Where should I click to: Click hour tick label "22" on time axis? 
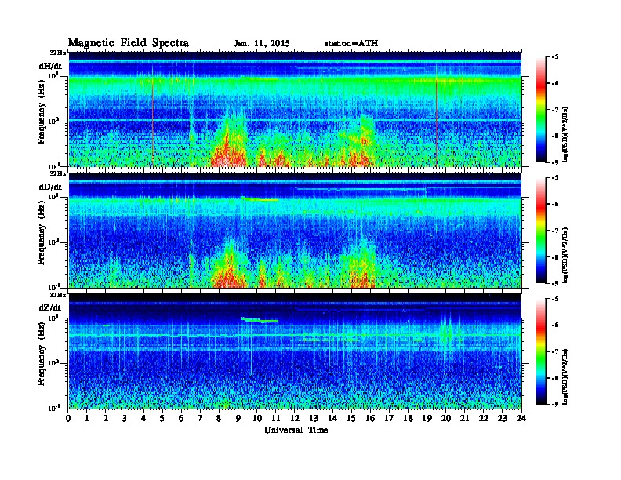(484, 418)
